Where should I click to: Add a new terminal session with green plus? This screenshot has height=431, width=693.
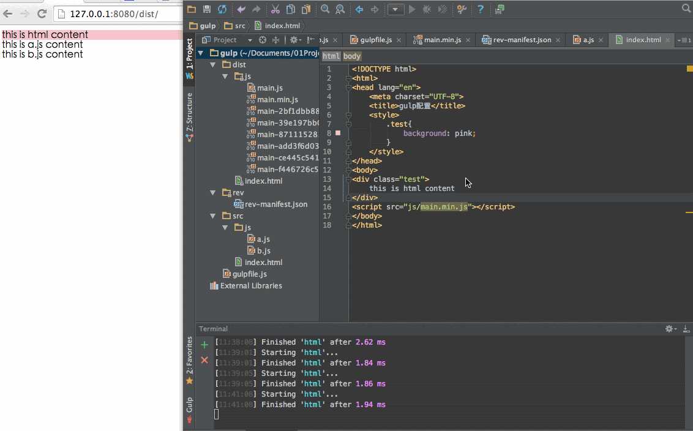(x=204, y=345)
